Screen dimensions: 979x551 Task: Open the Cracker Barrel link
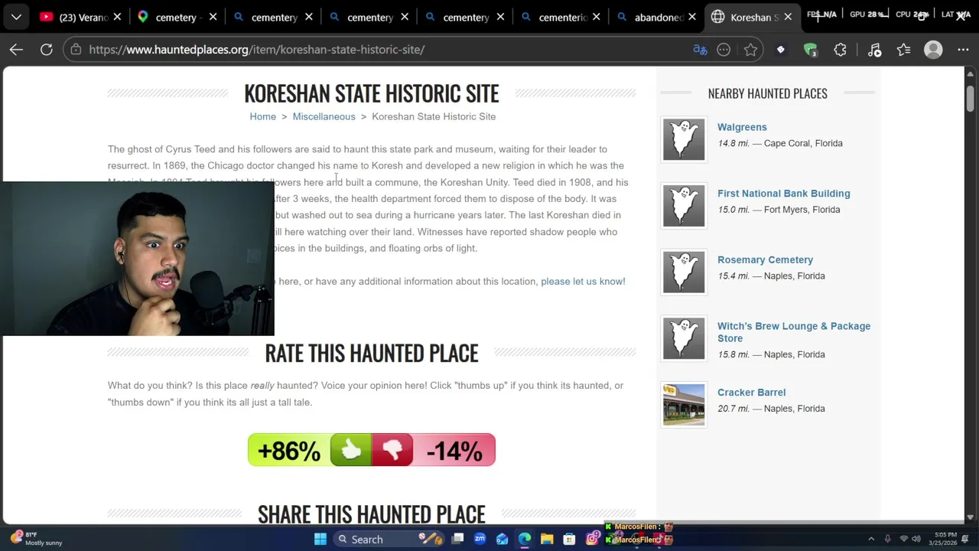751,393
